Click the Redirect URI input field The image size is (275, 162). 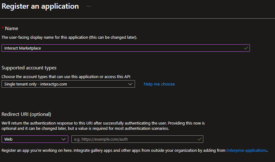[x=137, y=139]
